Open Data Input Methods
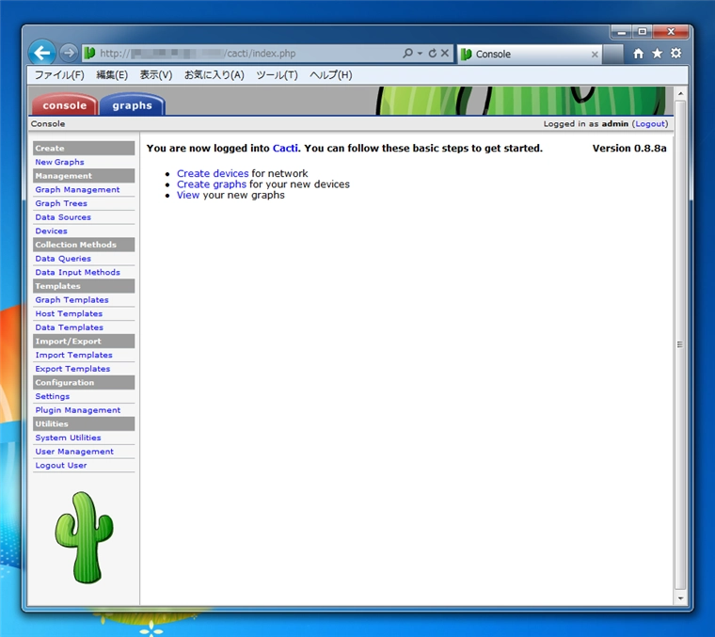The height and width of the screenshot is (637, 715). click(x=77, y=272)
